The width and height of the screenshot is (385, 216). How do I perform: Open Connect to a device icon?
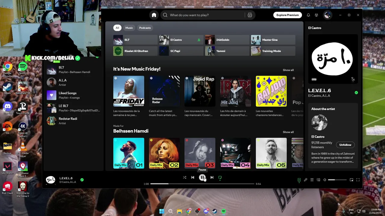pos(319,180)
